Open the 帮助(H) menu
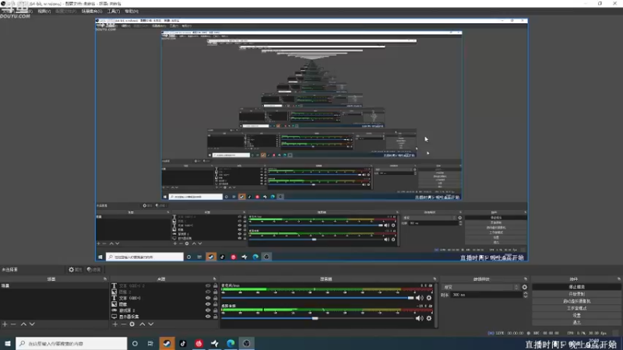 coord(132,11)
